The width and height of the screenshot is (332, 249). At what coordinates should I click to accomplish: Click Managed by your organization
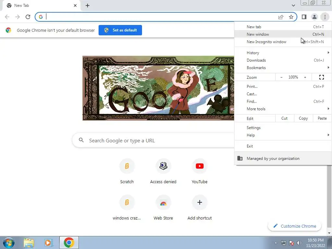click(x=283, y=158)
